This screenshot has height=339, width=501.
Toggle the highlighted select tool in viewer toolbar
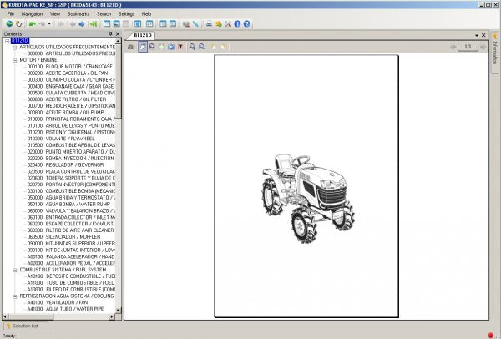[x=142, y=48]
